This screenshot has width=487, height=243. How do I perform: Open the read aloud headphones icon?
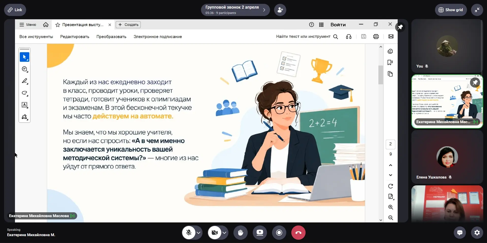[x=349, y=37]
